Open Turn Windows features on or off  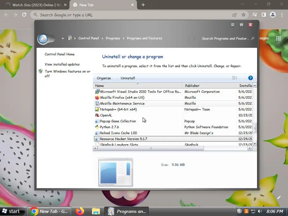coord(67,74)
